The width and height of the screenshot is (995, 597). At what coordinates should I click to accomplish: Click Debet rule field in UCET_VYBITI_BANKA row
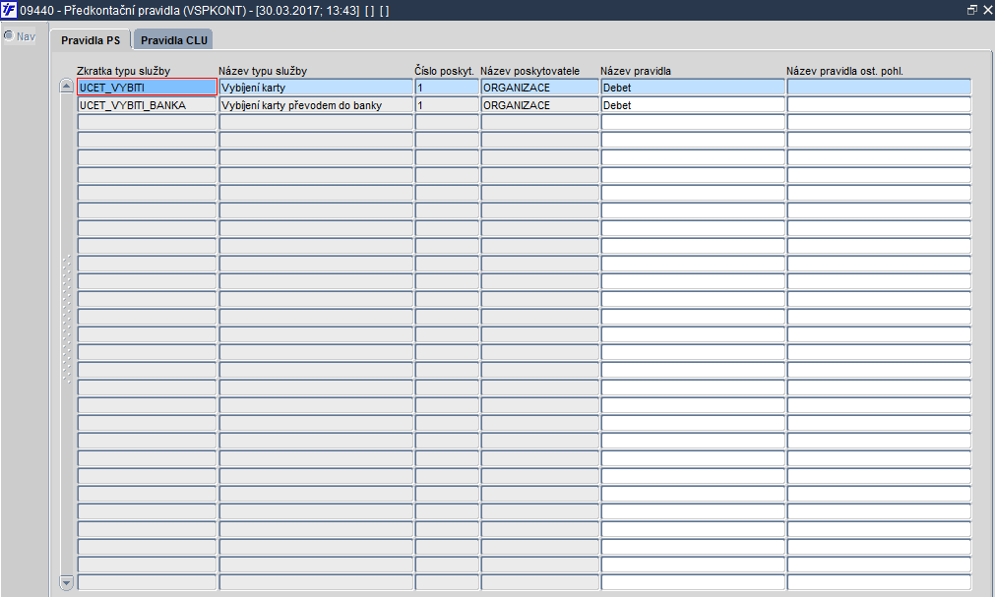[x=693, y=105]
